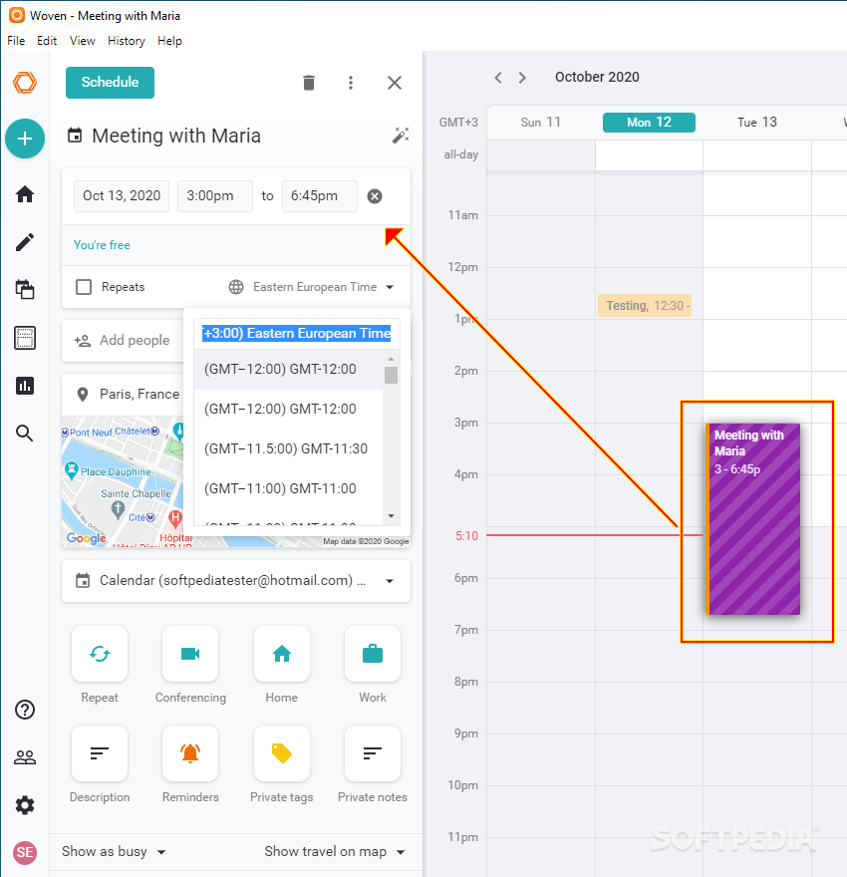Edit the 6:45pm end time field

pyautogui.click(x=319, y=195)
